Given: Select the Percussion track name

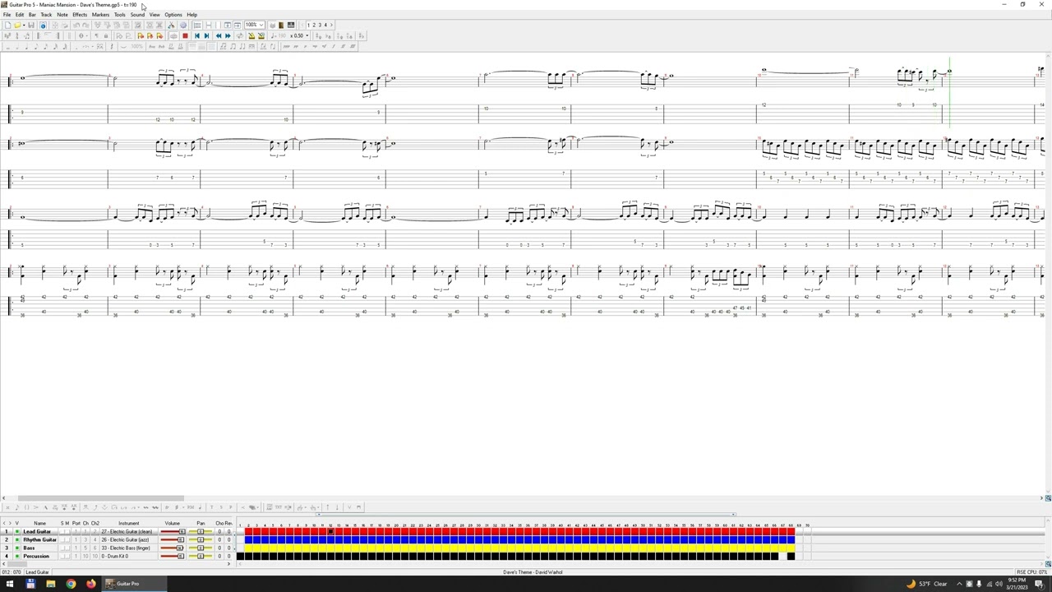Looking at the screenshot, I should pyautogui.click(x=36, y=556).
